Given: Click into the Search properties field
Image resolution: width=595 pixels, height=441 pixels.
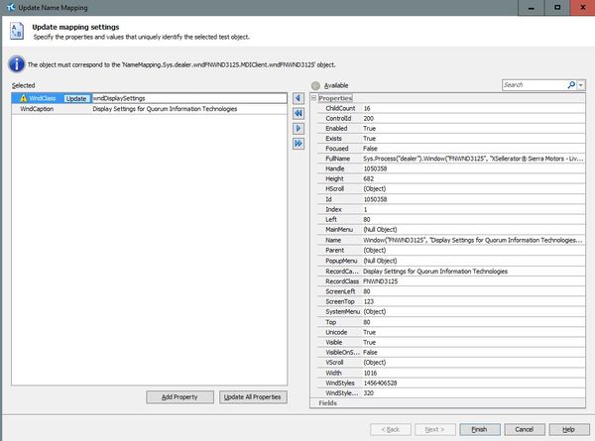Looking at the screenshot, I should 532,86.
